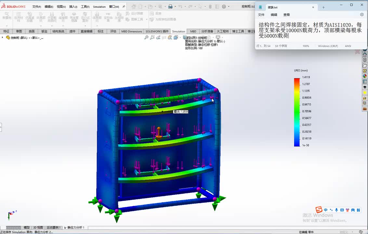Open dropdown arrow beside View Orientation icon
Image resolution: width=368 pixels, height=234 pixels.
(x=180, y=38)
